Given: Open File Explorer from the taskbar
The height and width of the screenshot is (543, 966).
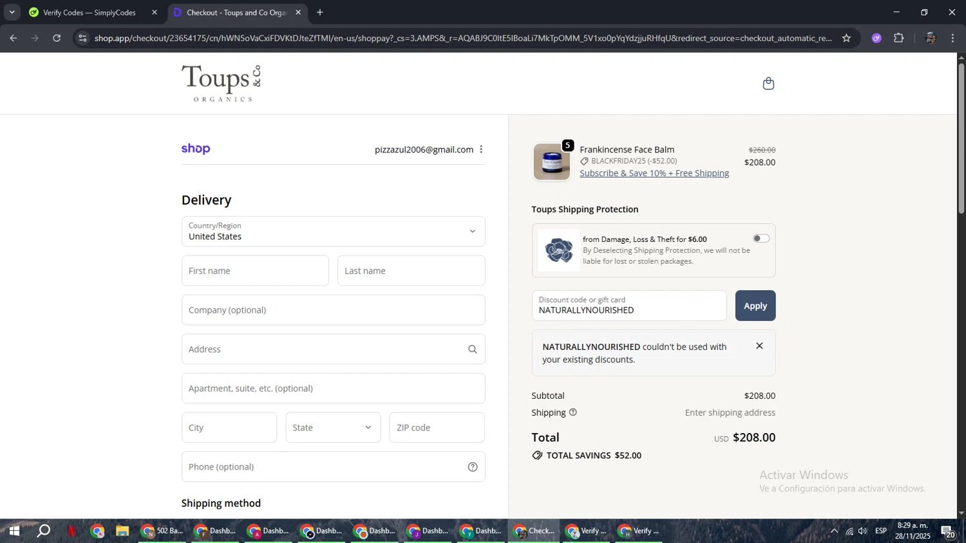Looking at the screenshot, I should pyautogui.click(x=122, y=531).
